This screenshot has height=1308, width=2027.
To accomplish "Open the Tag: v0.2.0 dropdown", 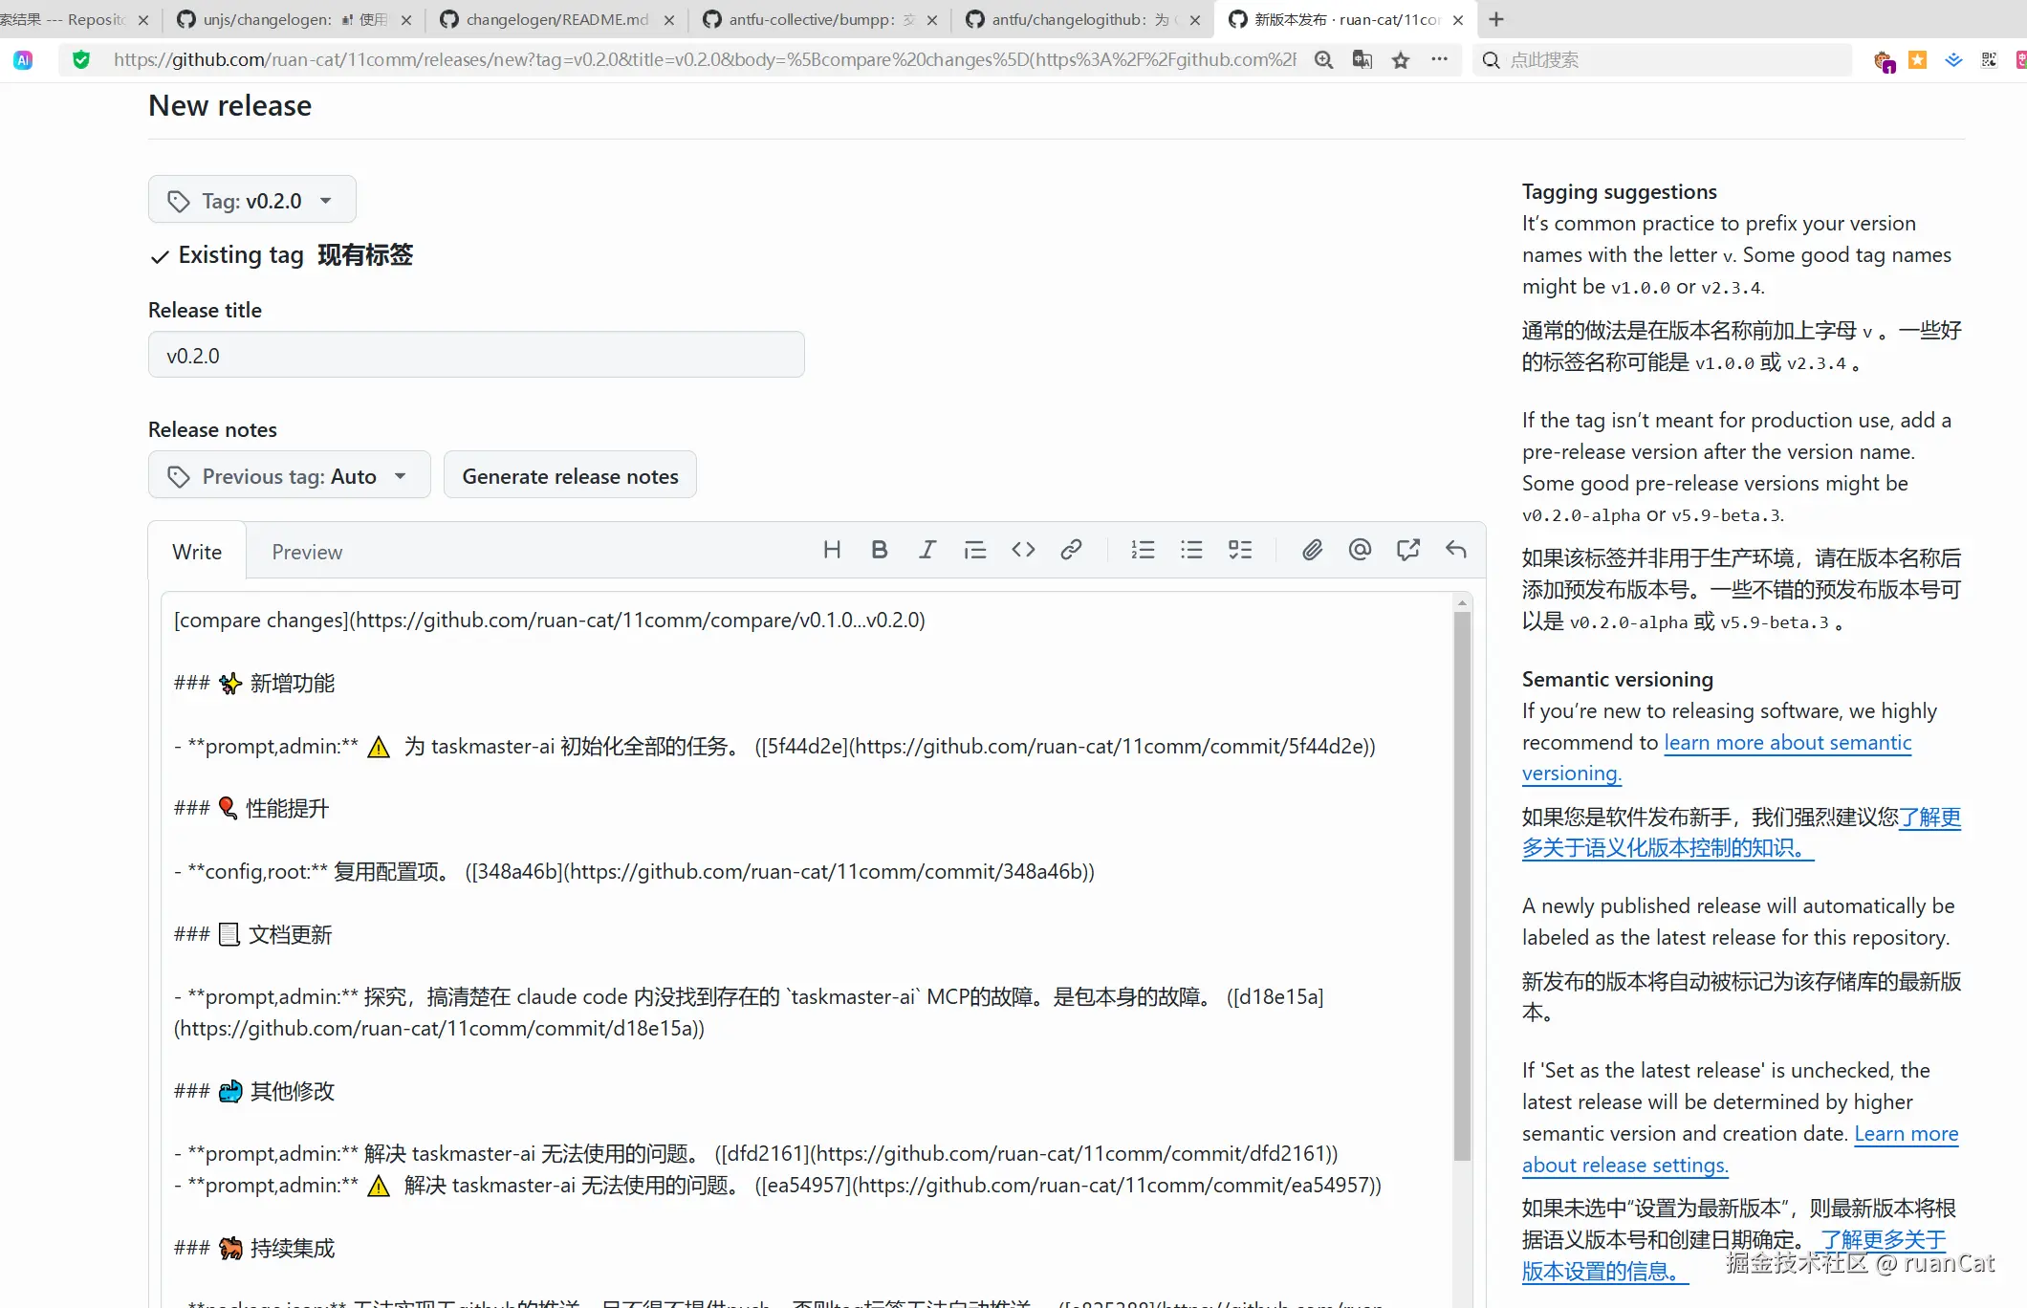I will tap(252, 200).
